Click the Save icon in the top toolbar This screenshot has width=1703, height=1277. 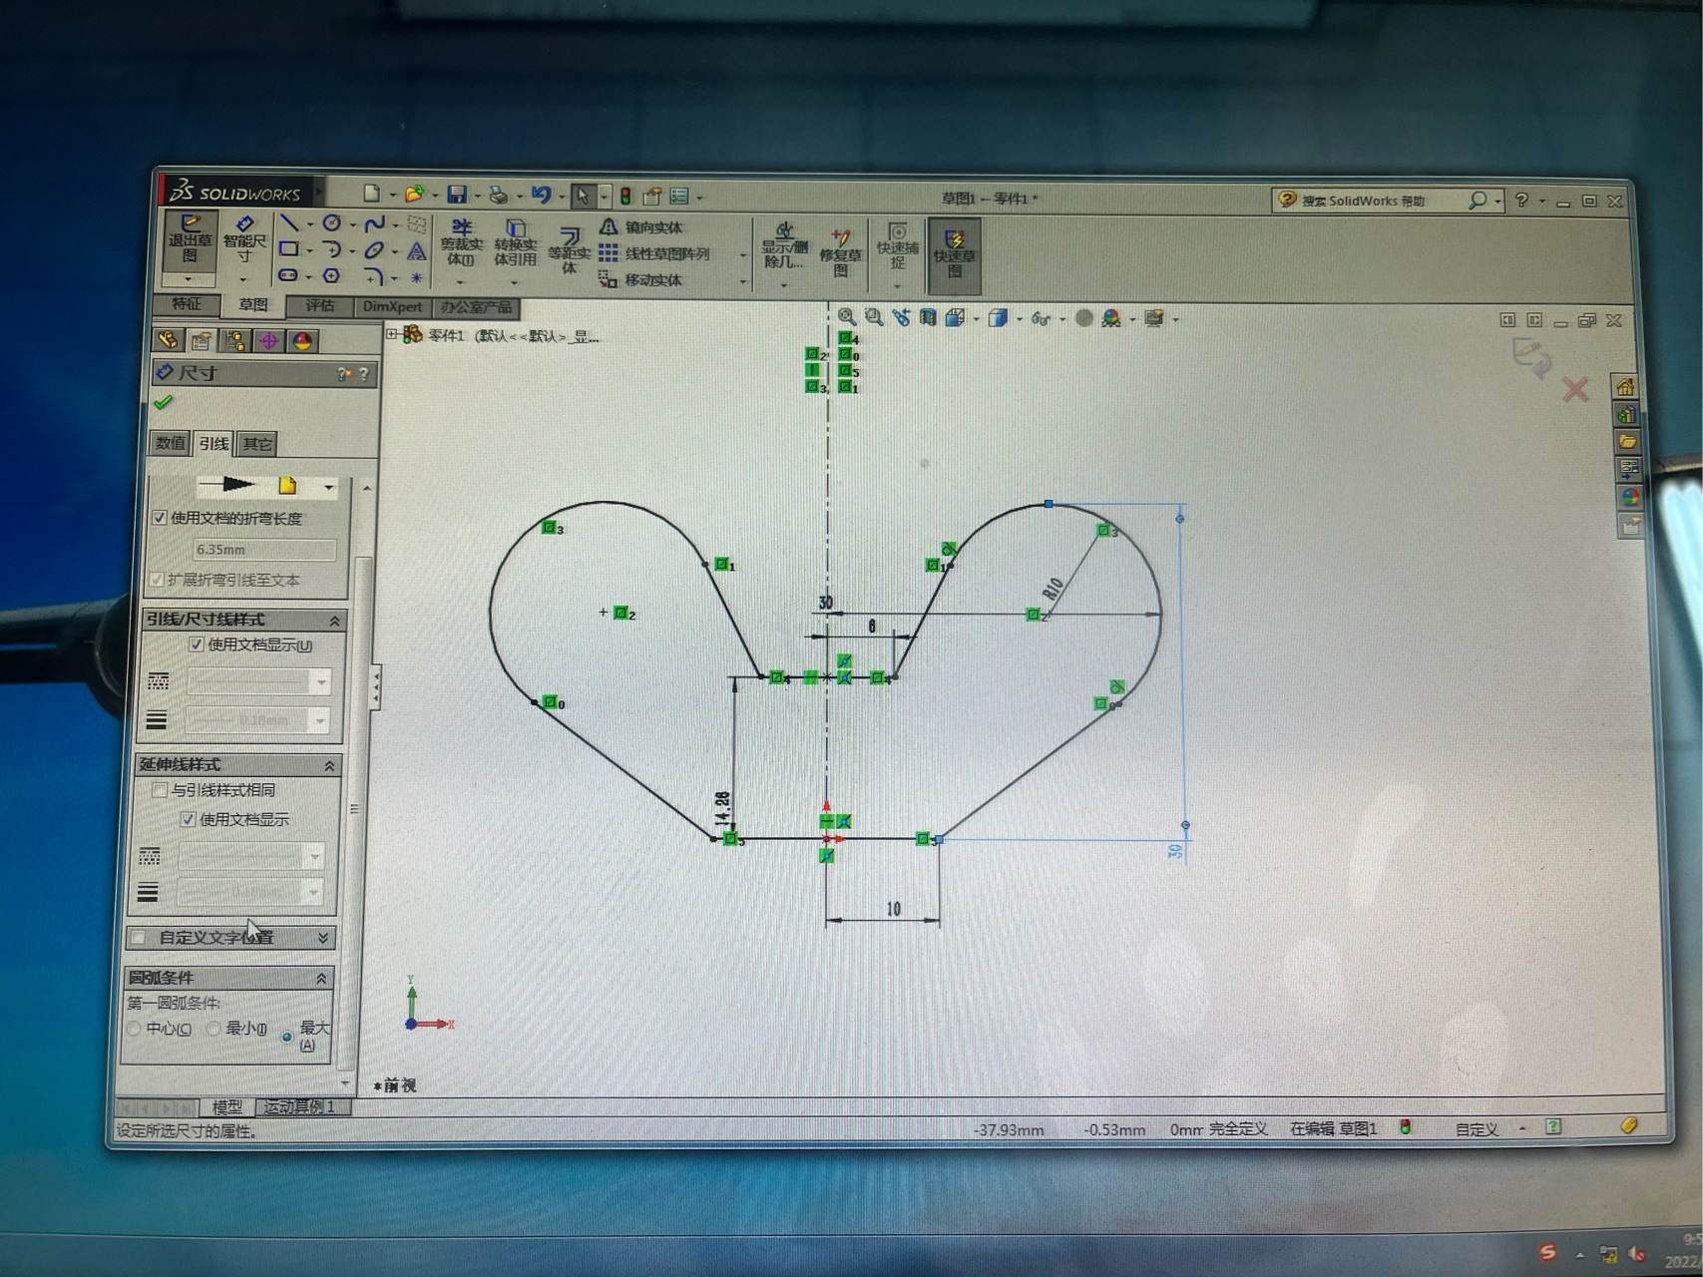(x=457, y=195)
